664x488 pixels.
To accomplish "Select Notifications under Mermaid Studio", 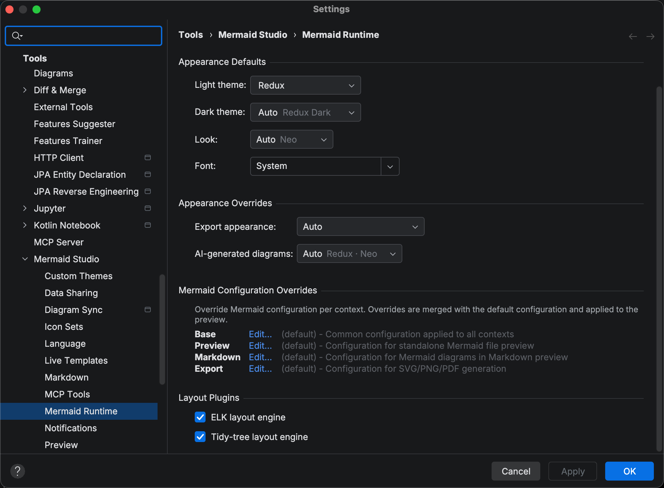I will pos(71,428).
